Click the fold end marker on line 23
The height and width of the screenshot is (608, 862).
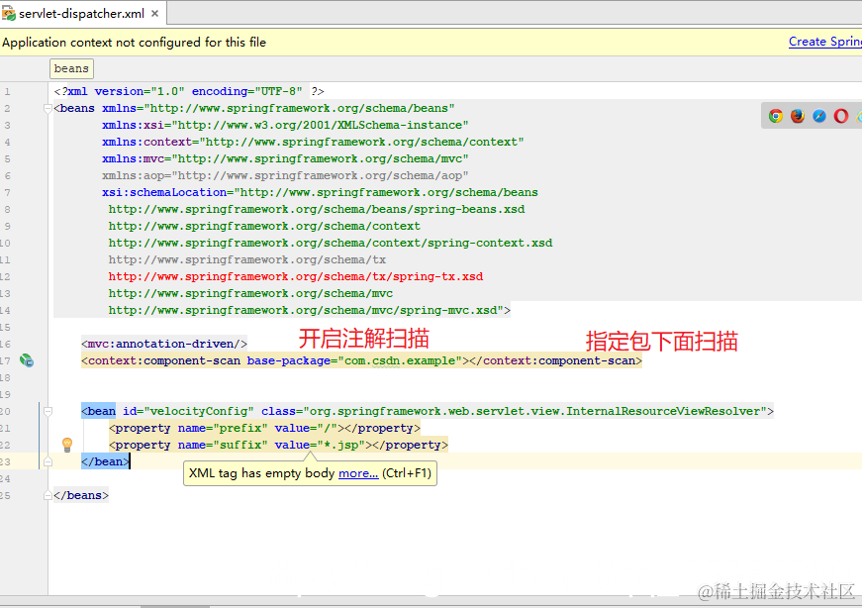tap(48, 461)
